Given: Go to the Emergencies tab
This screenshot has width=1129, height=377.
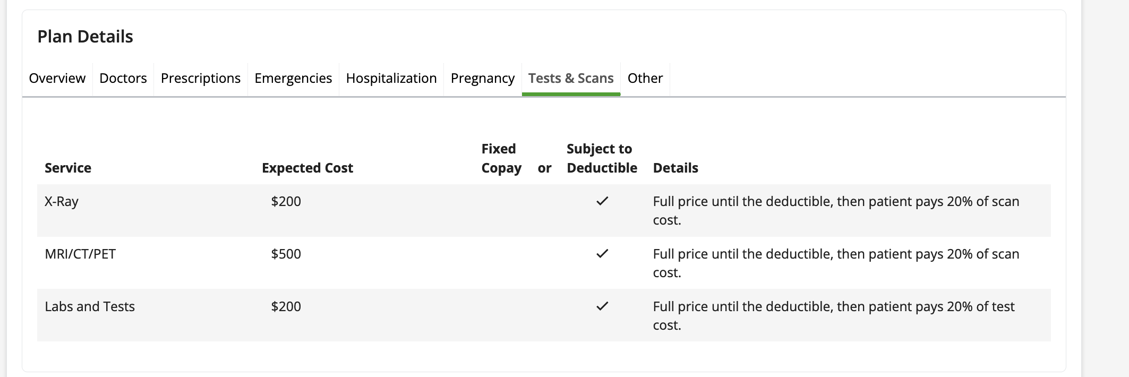Looking at the screenshot, I should [x=293, y=79].
